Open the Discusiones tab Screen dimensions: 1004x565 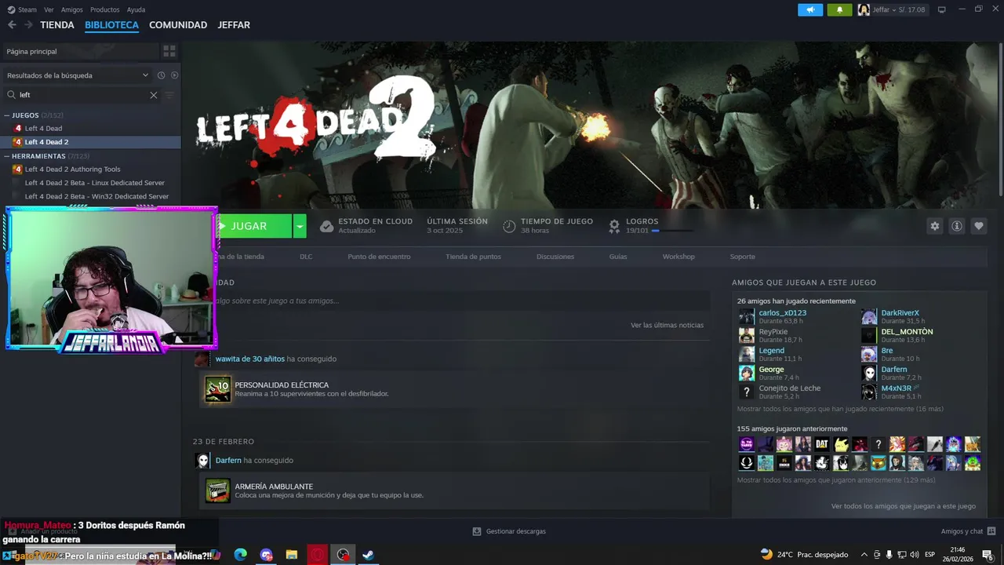[555, 257]
